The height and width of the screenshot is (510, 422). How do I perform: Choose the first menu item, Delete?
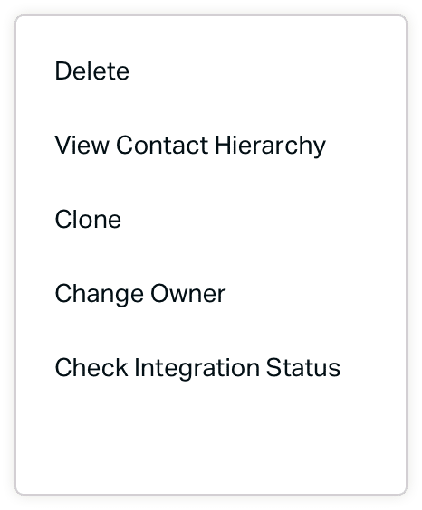tap(211, 71)
